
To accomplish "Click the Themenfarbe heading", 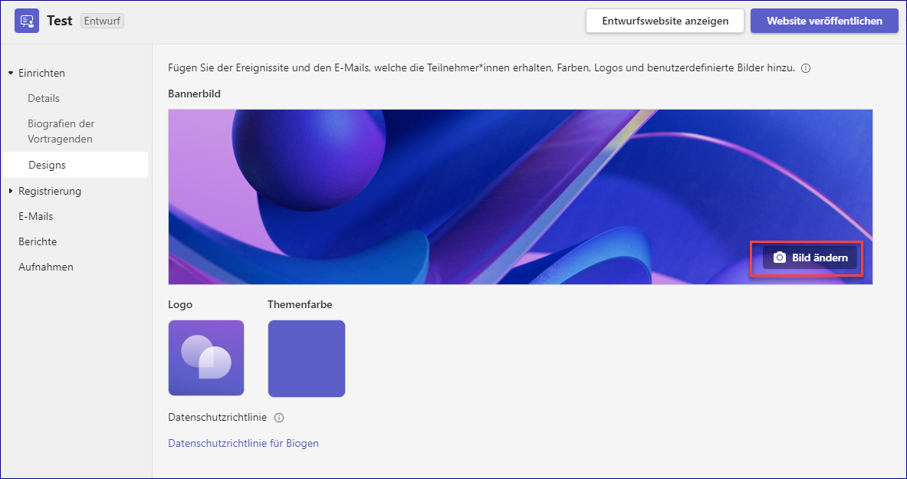I will [x=300, y=304].
